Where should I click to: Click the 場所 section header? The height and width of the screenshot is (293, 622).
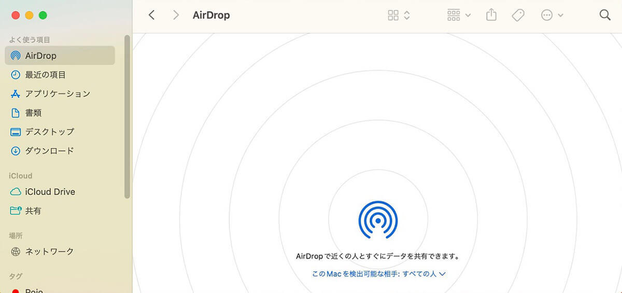16,235
